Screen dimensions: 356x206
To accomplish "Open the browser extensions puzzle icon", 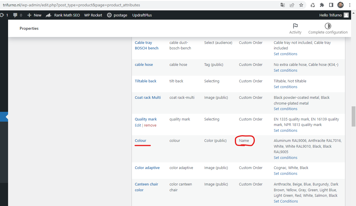I will pos(322,5).
